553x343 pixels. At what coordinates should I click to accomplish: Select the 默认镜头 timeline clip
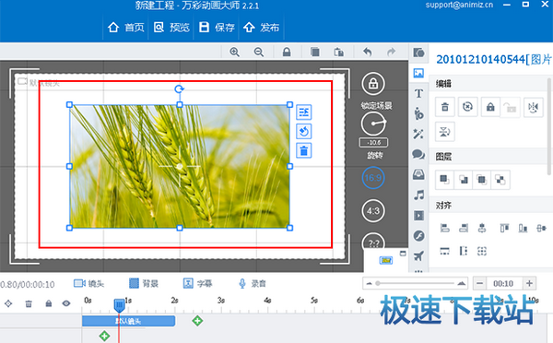pyautogui.click(x=128, y=321)
